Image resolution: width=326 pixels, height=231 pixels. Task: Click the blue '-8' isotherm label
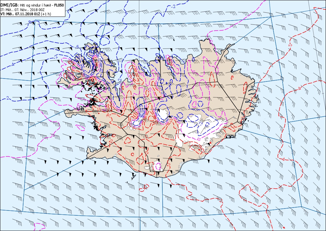30,22
